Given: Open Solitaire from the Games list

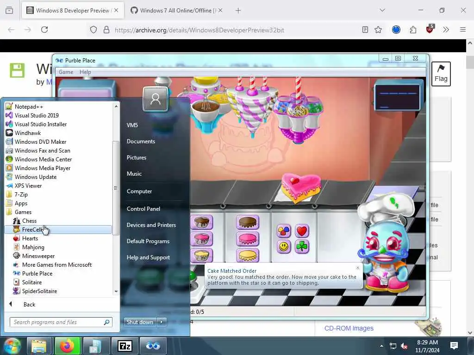Looking at the screenshot, I should 58,282.
